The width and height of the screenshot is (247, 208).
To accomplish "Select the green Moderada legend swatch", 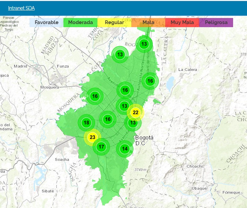I will 80,22.
